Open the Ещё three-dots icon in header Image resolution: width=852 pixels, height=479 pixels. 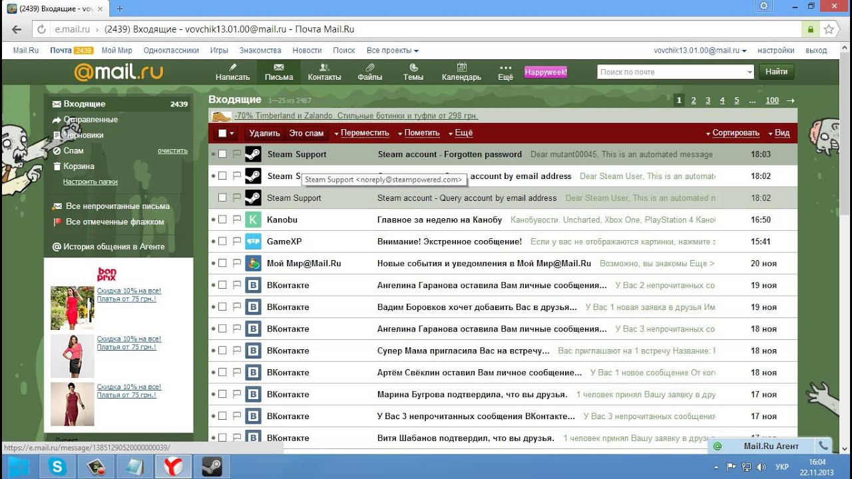click(x=505, y=67)
